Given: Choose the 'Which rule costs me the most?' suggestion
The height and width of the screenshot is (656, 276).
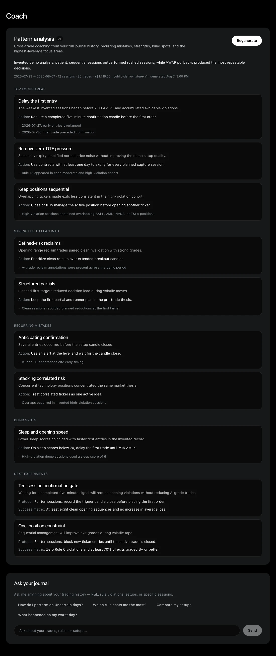Looking at the screenshot, I should [120, 605].
